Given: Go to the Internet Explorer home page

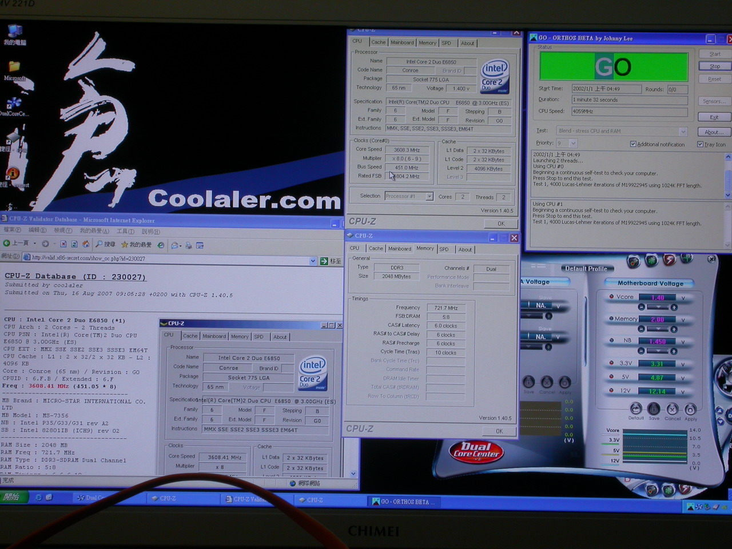Looking at the screenshot, I should click(86, 244).
